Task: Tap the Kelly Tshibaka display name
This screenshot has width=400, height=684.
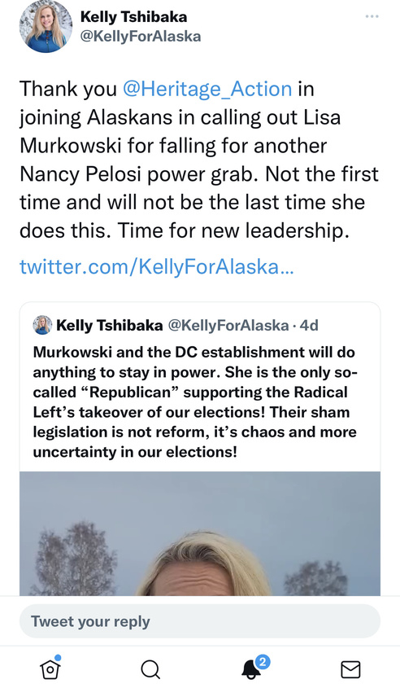Action: coord(134,16)
